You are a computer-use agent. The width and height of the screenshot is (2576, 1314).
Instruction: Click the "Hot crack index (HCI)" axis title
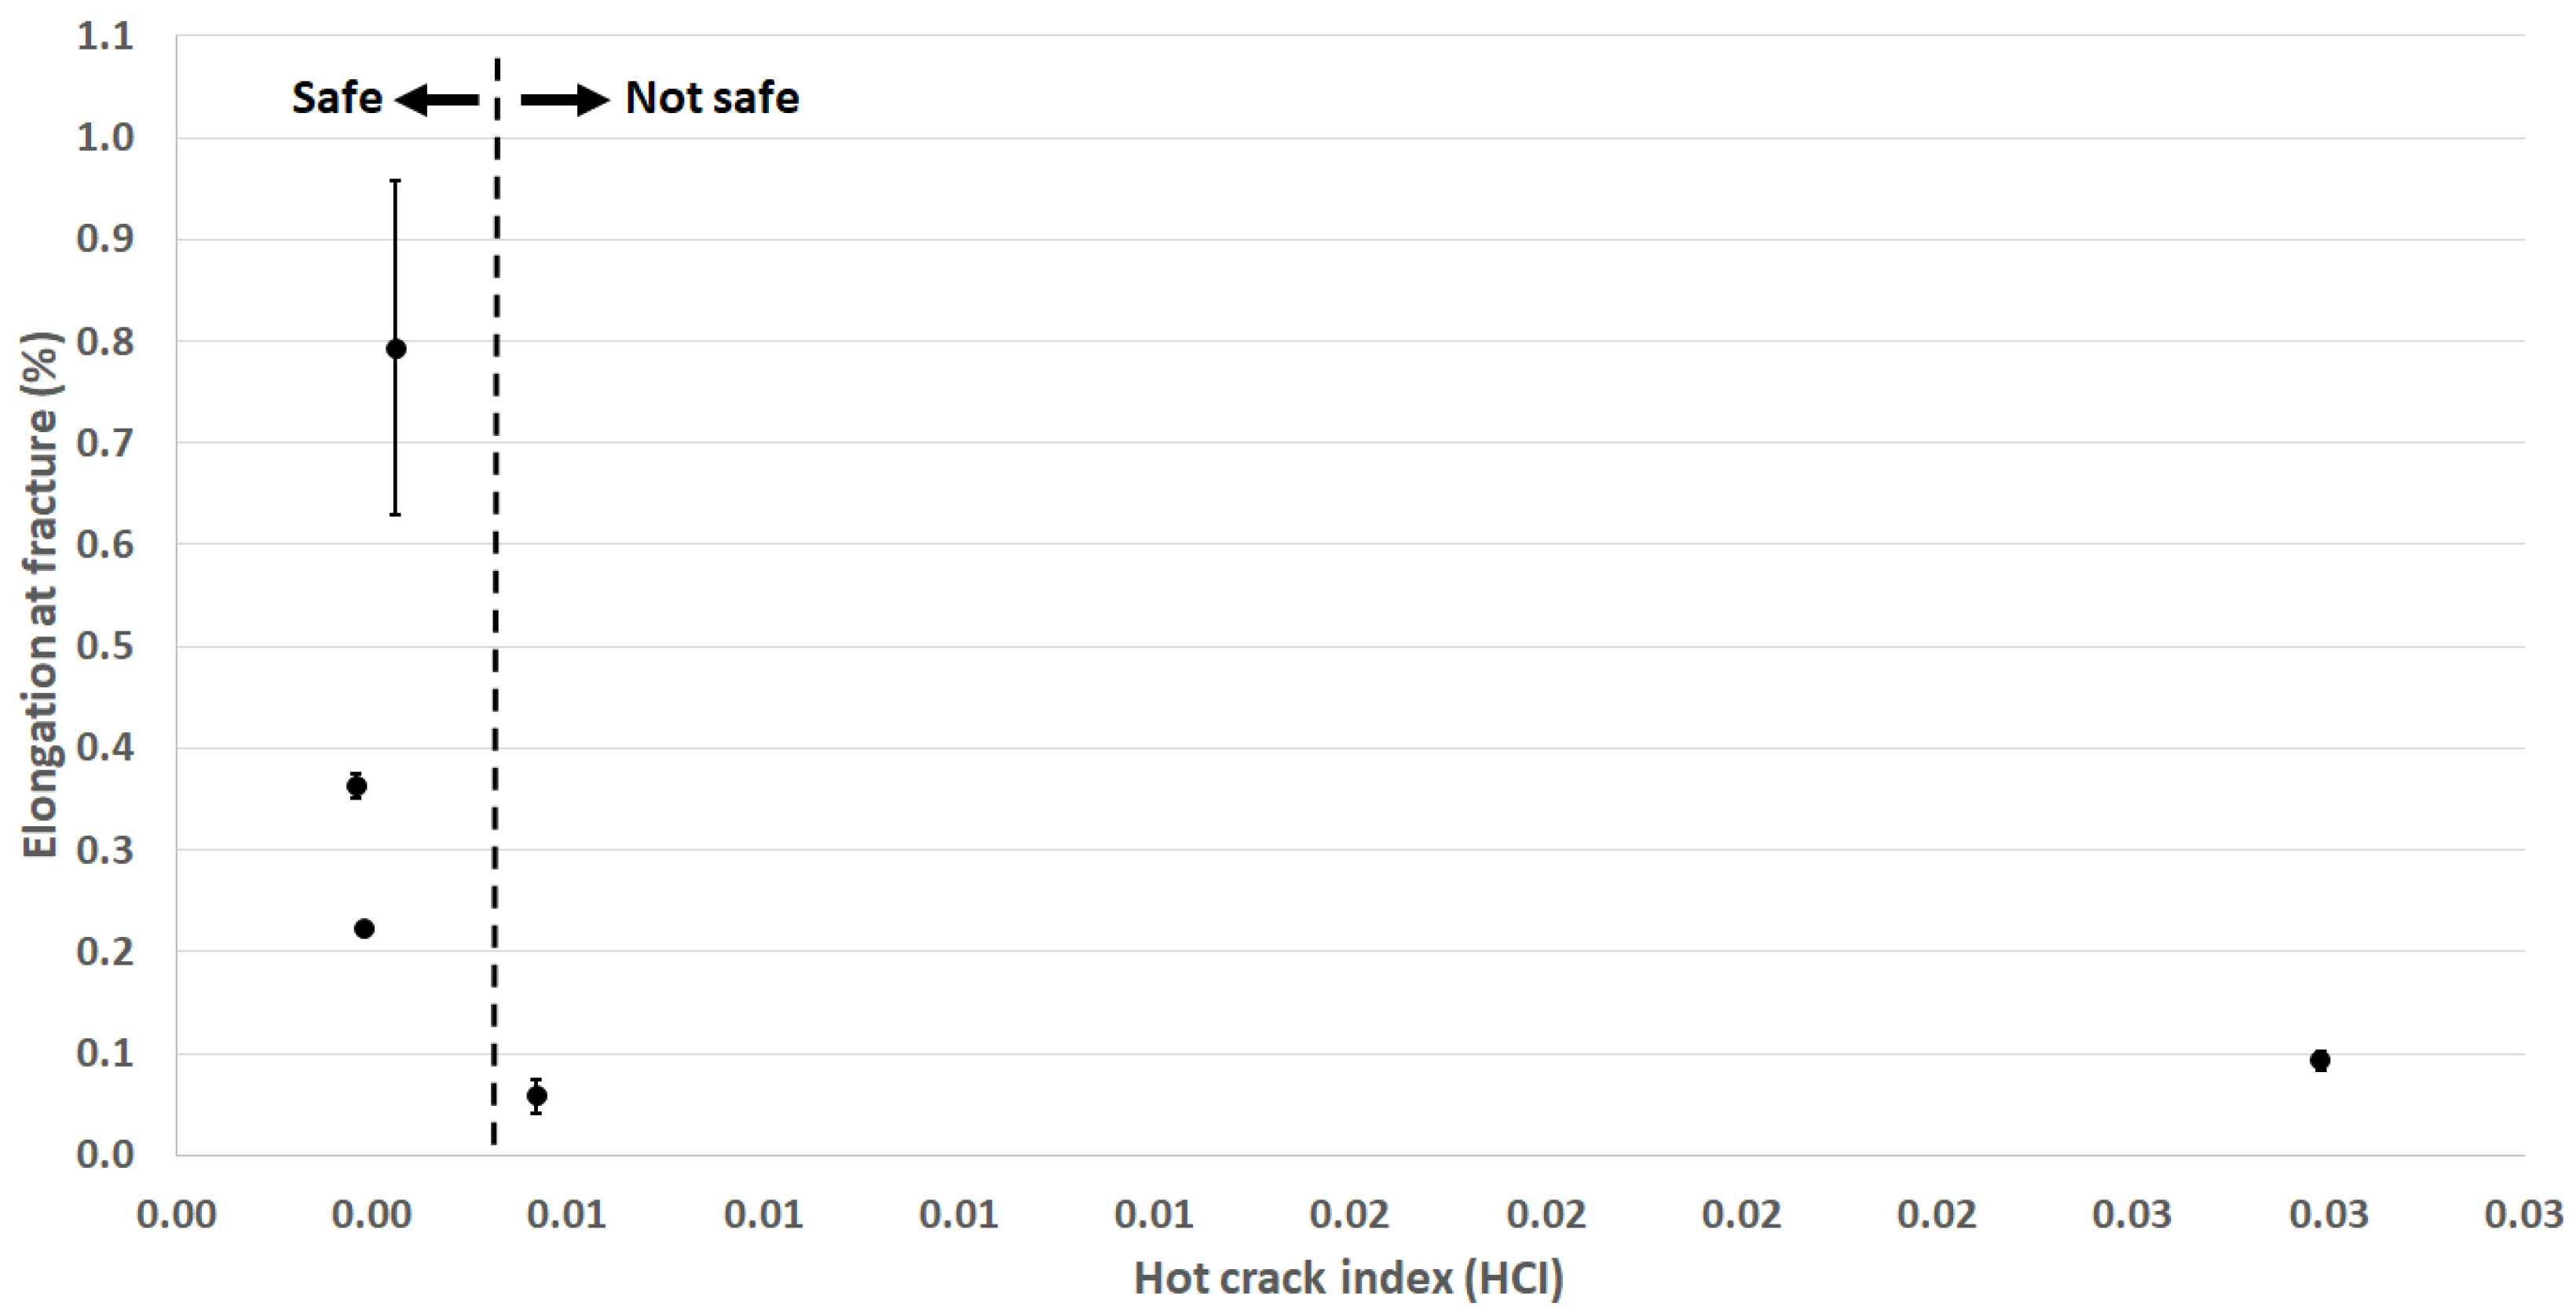pyautogui.click(x=1349, y=1279)
